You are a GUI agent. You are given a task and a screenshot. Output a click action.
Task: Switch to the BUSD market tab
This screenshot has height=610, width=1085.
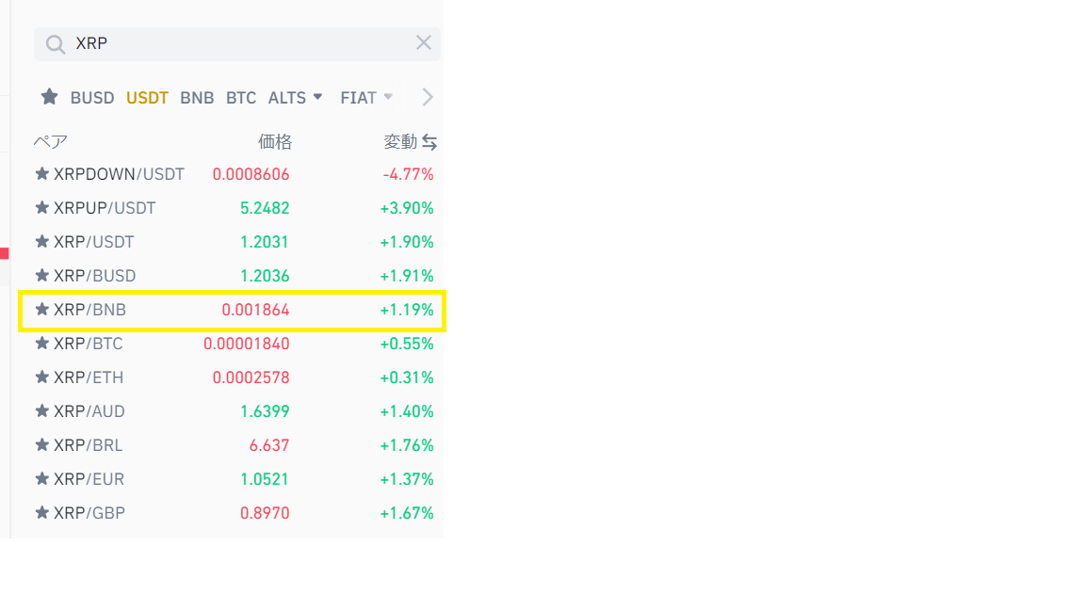pos(92,98)
